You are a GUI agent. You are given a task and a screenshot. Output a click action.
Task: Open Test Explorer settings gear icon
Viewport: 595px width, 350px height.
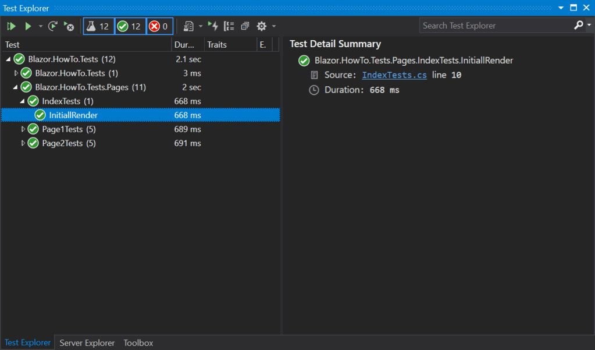262,26
